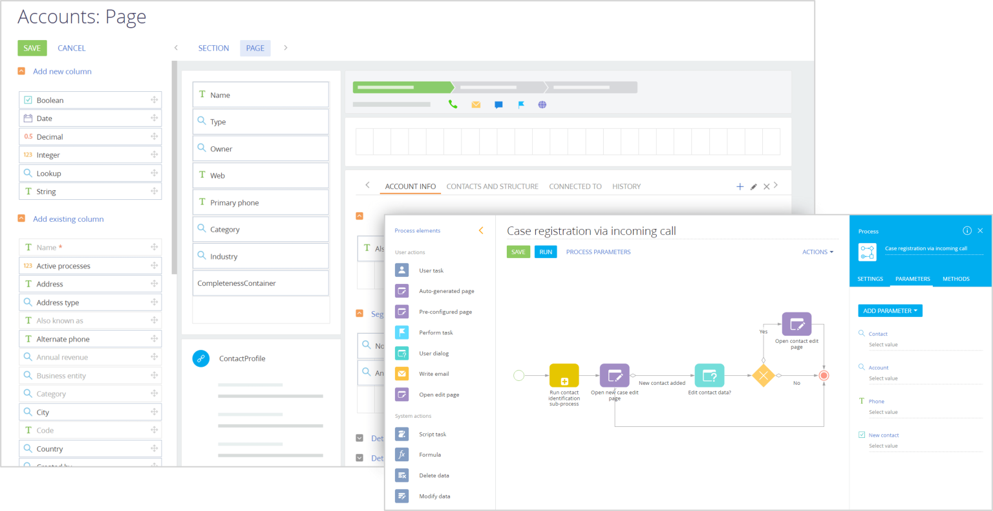993x511 pixels.
Task: Switch to Contacts and Structure tab
Action: pos(492,186)
